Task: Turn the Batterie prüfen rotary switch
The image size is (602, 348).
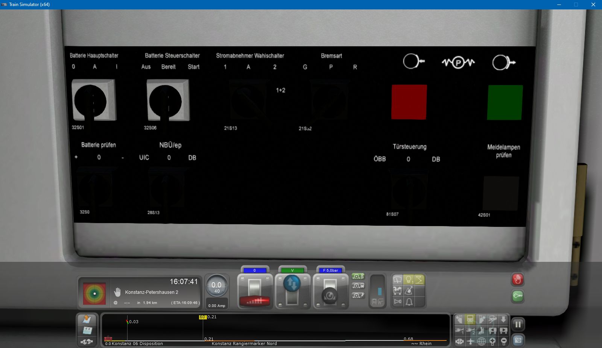Action: click(94, 188)
